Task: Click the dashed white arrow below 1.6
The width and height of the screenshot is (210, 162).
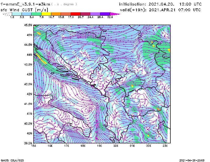Action: [7, 14]
